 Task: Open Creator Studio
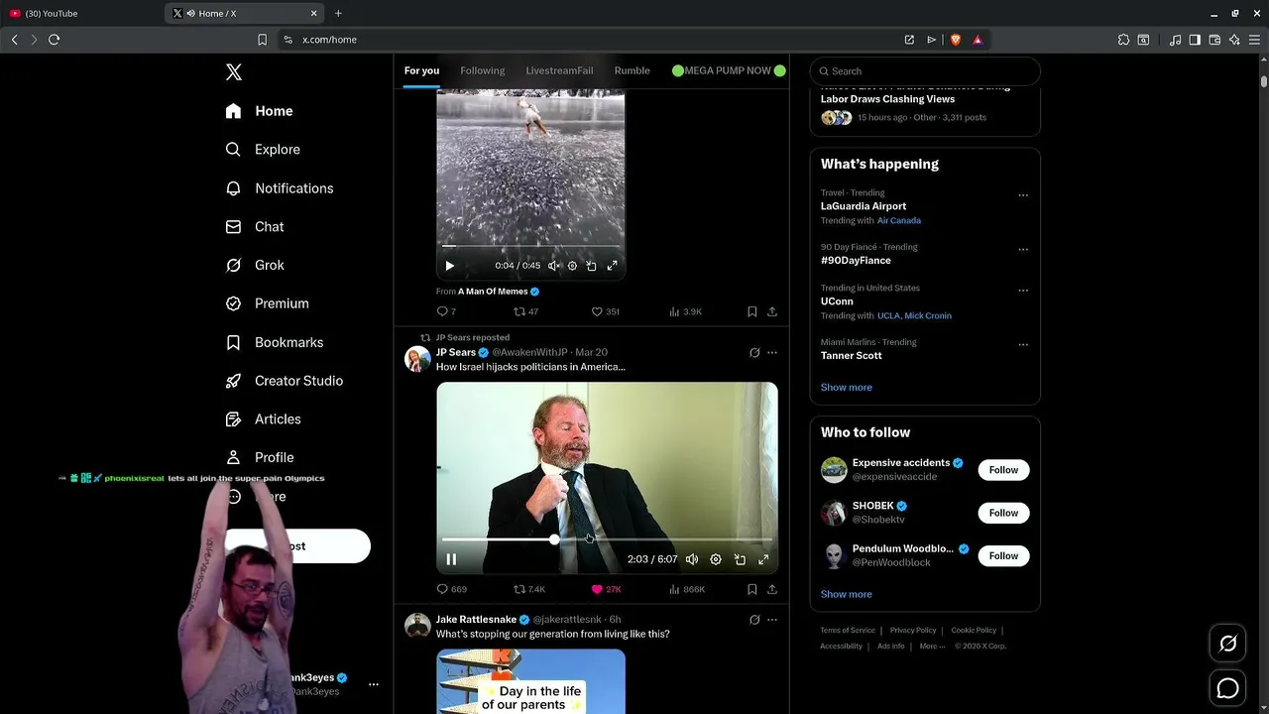(x=284, y=381)
